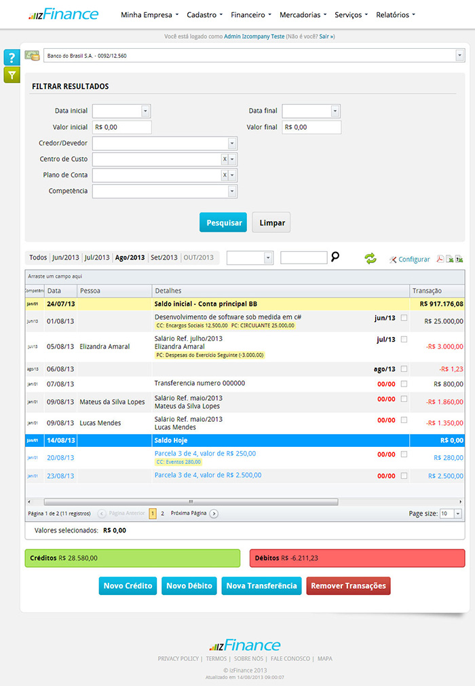The height and width of the screenshot is (686, 475).
Task: Click the blue help question mark icon
Action: point(12,58)
